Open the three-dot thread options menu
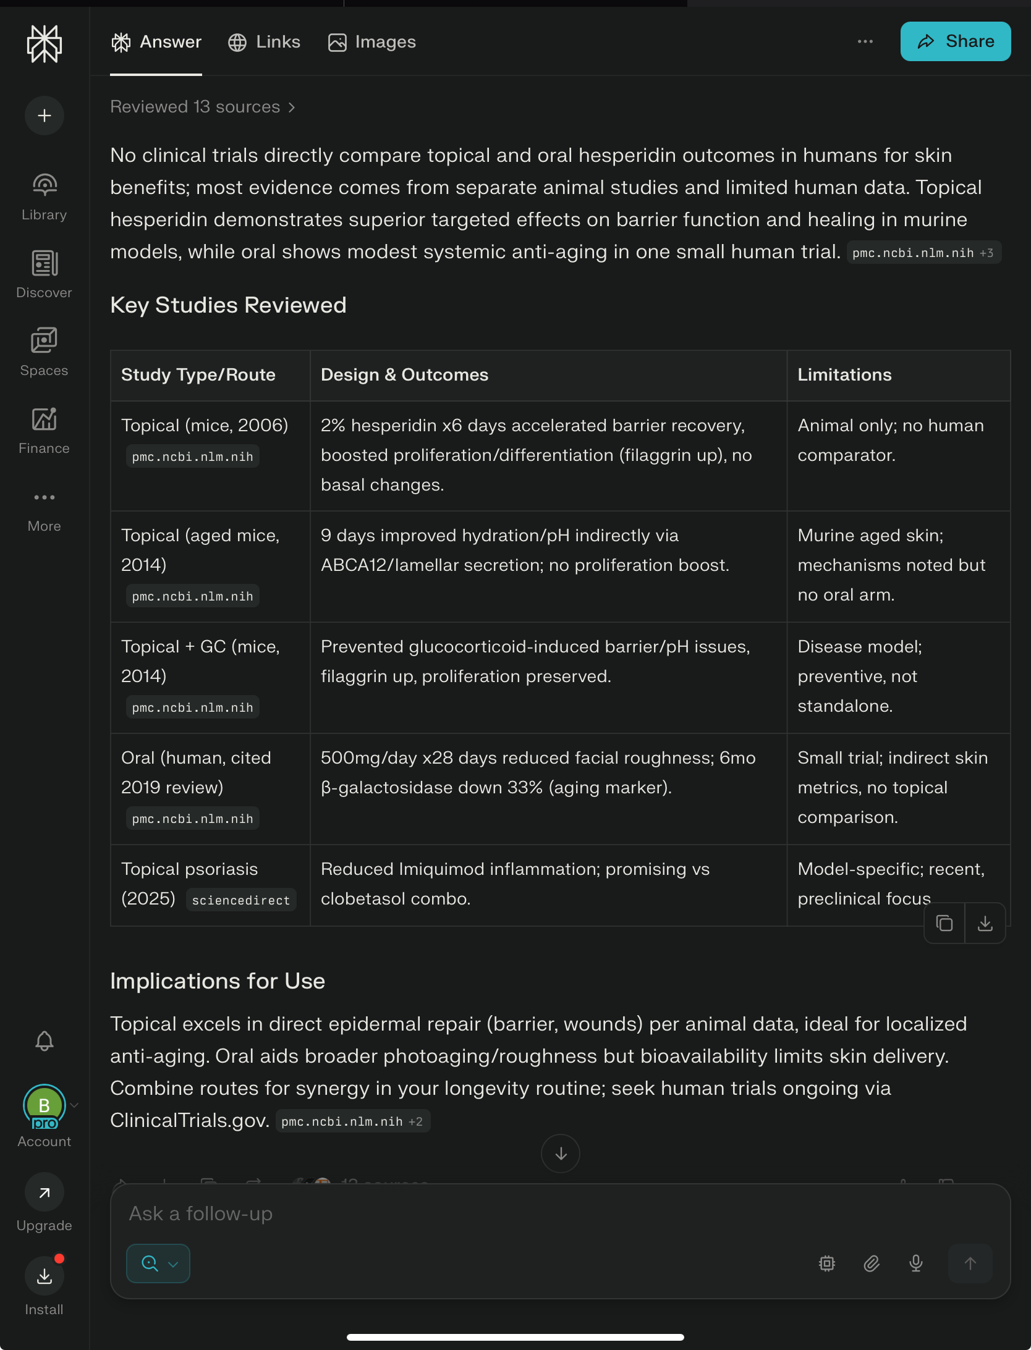The width and height of the screenshot is (1031, 1350). coord(865,41)
